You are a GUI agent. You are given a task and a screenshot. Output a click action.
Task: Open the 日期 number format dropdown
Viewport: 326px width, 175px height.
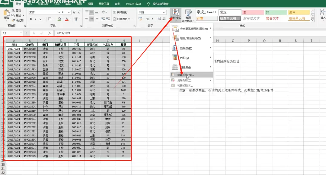point(164,12)
